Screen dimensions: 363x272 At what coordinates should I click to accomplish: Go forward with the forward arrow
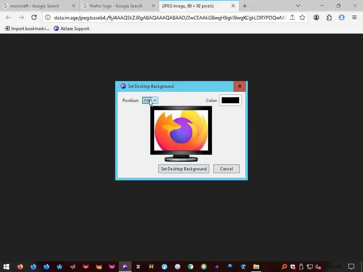point(21,17)
